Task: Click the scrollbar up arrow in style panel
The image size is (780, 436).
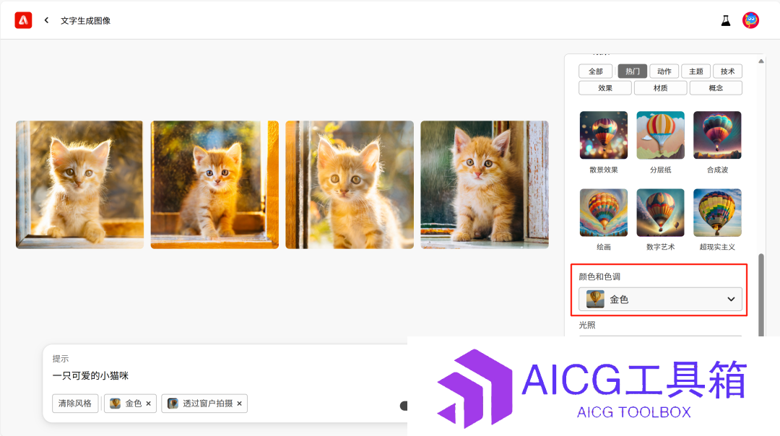Action: [761, 61]
